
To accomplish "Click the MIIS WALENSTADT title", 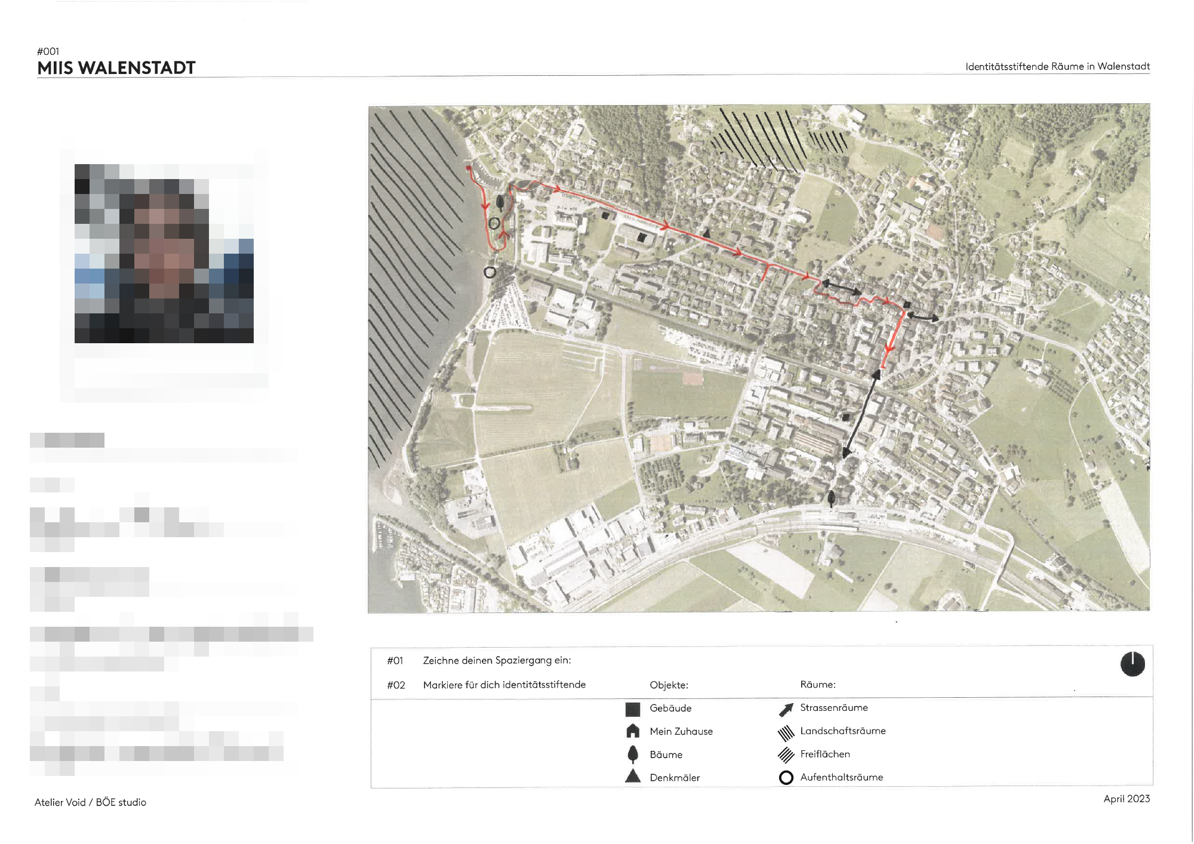I will [116, 67].
